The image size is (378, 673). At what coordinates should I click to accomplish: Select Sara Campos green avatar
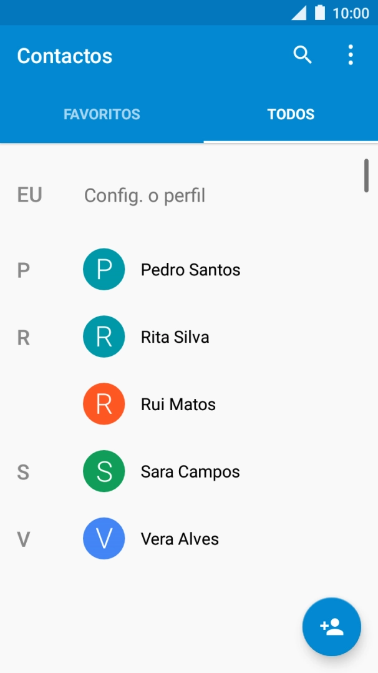(x=104, y=471)
